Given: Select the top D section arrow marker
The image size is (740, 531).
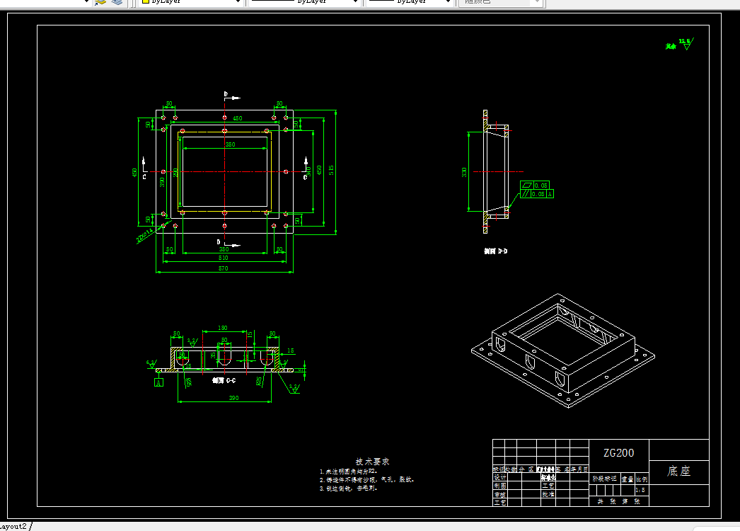Looking at the screenshot, I should pos(231,96).
